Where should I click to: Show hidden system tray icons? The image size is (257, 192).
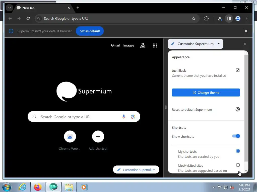click(213, 187)
